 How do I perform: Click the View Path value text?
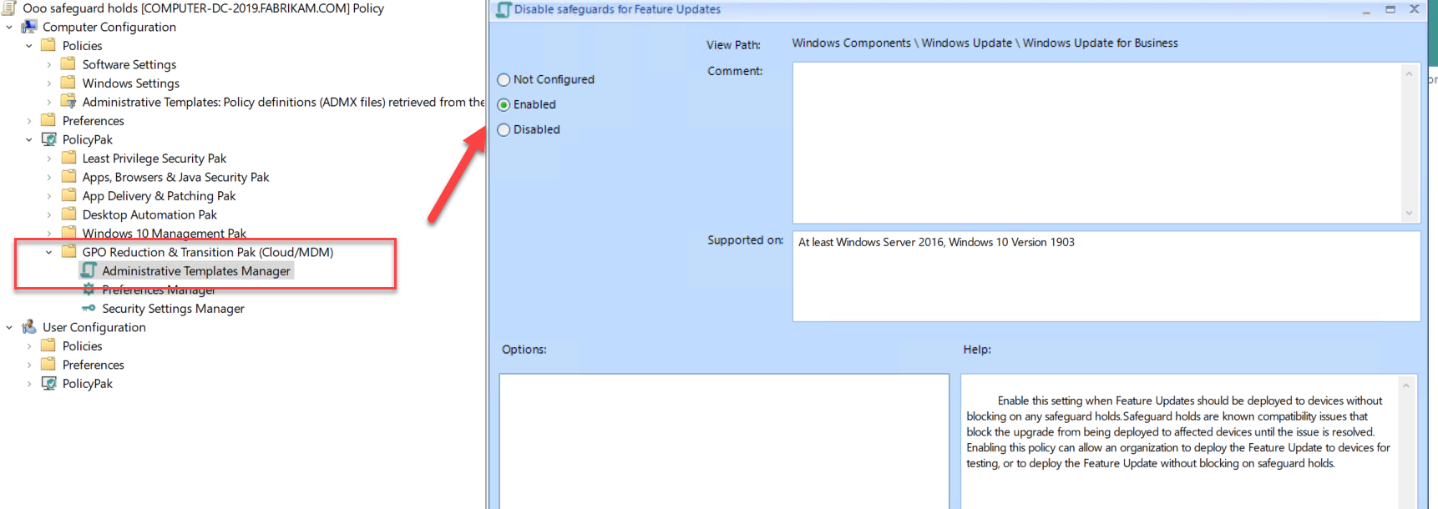pos(985,43)
